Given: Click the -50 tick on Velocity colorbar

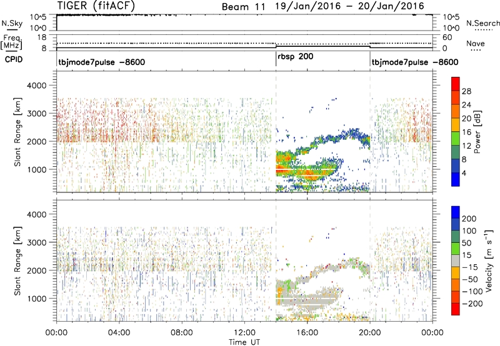Looking at the screenshot, I should point(470,279).
